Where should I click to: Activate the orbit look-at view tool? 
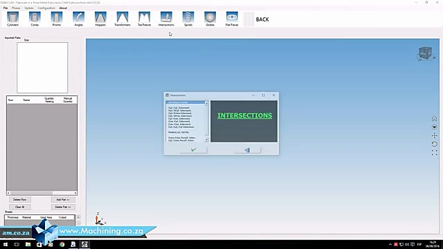tap(434, 127)
